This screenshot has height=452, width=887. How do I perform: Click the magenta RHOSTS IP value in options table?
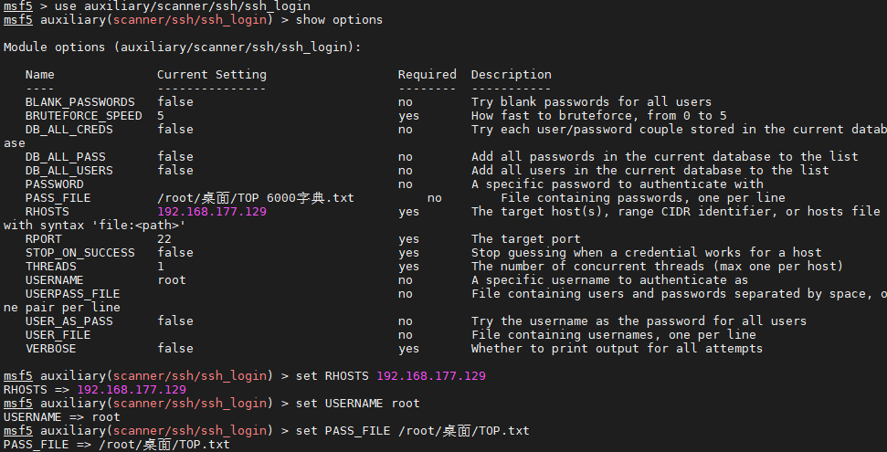coord(212,212)
